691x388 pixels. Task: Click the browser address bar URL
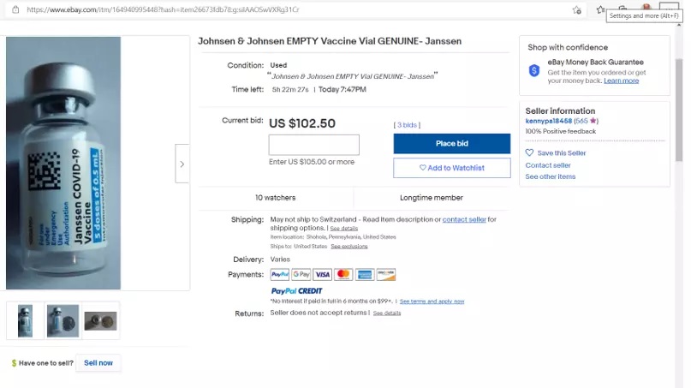point(163,9)
